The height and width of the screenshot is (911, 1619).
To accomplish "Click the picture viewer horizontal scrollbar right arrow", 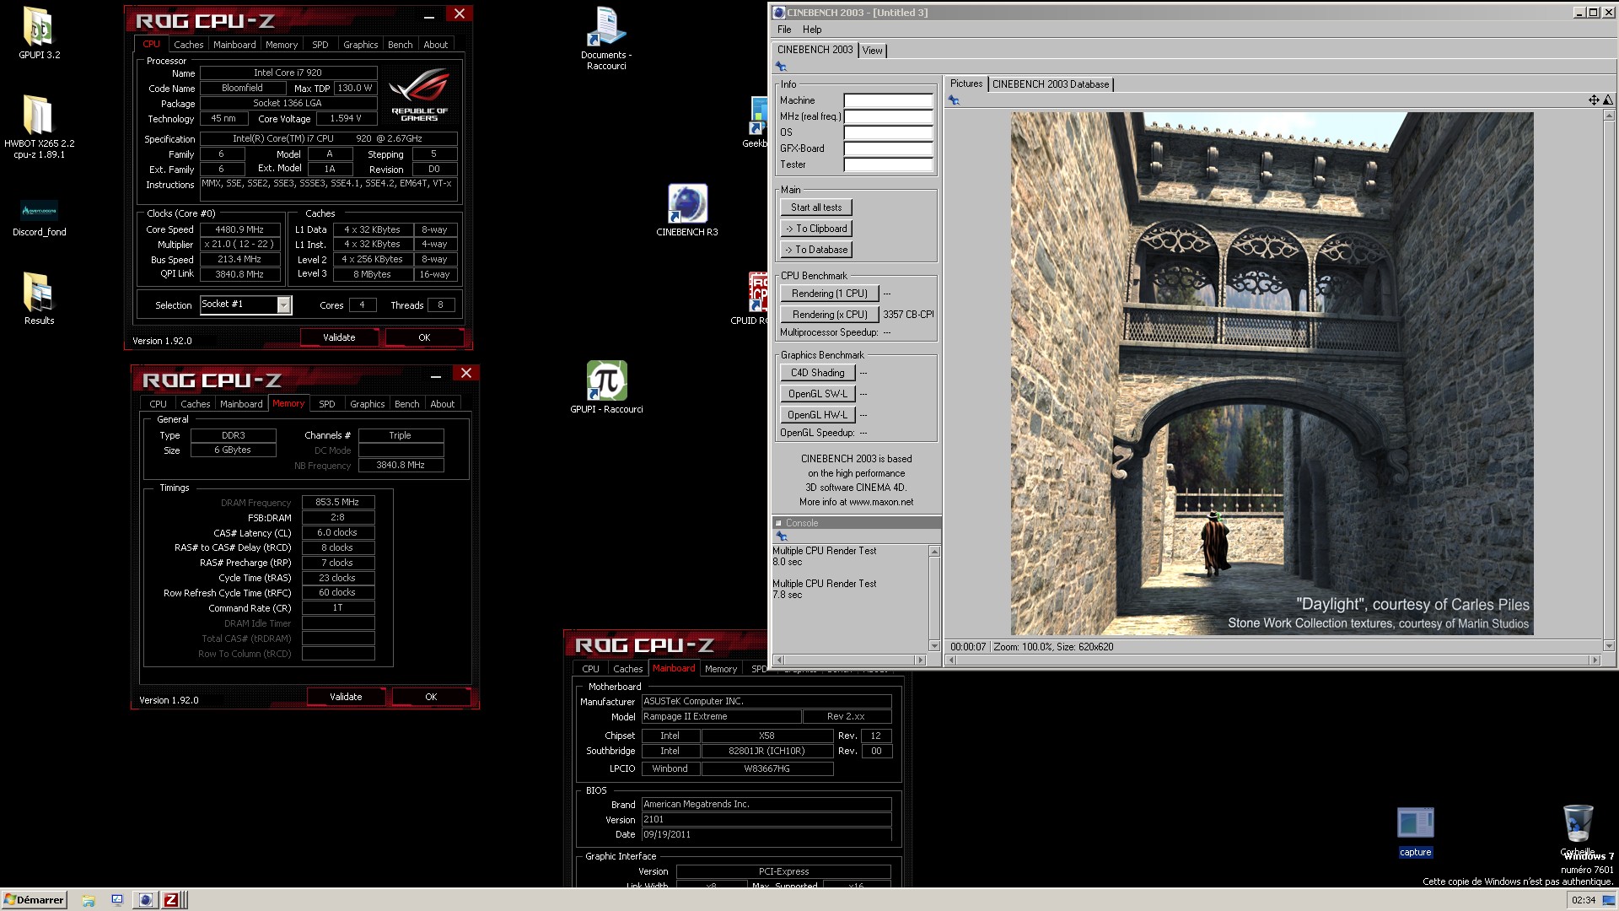I will (1595, 660).
